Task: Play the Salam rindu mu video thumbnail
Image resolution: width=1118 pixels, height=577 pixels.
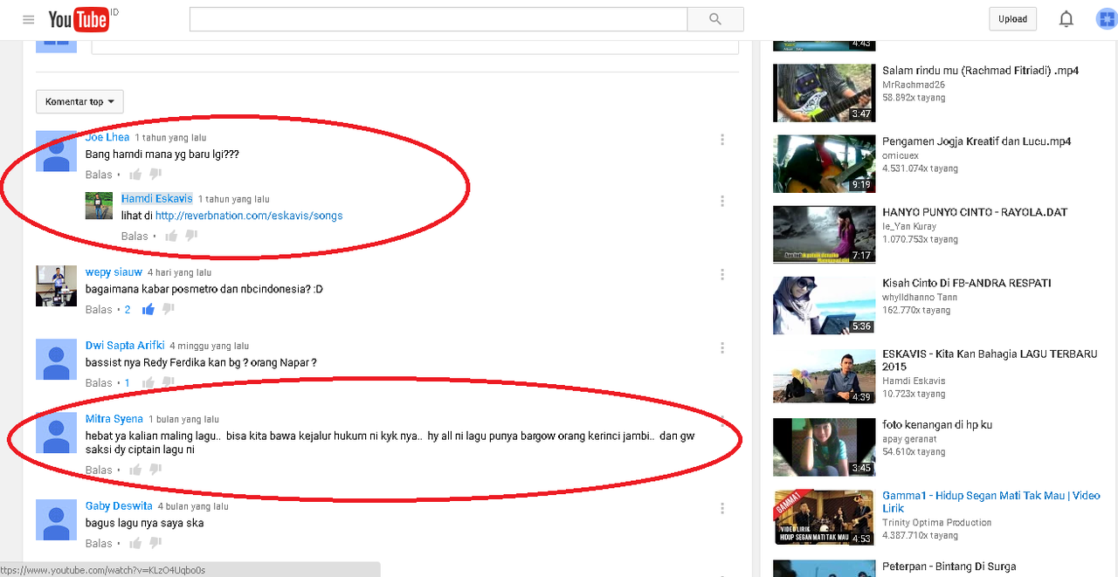Action: (x=824, y=93)
